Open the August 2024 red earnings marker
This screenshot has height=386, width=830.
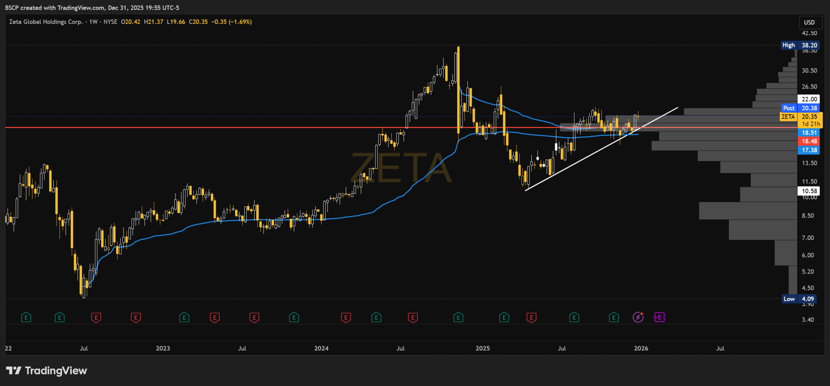tap(413, 318)
